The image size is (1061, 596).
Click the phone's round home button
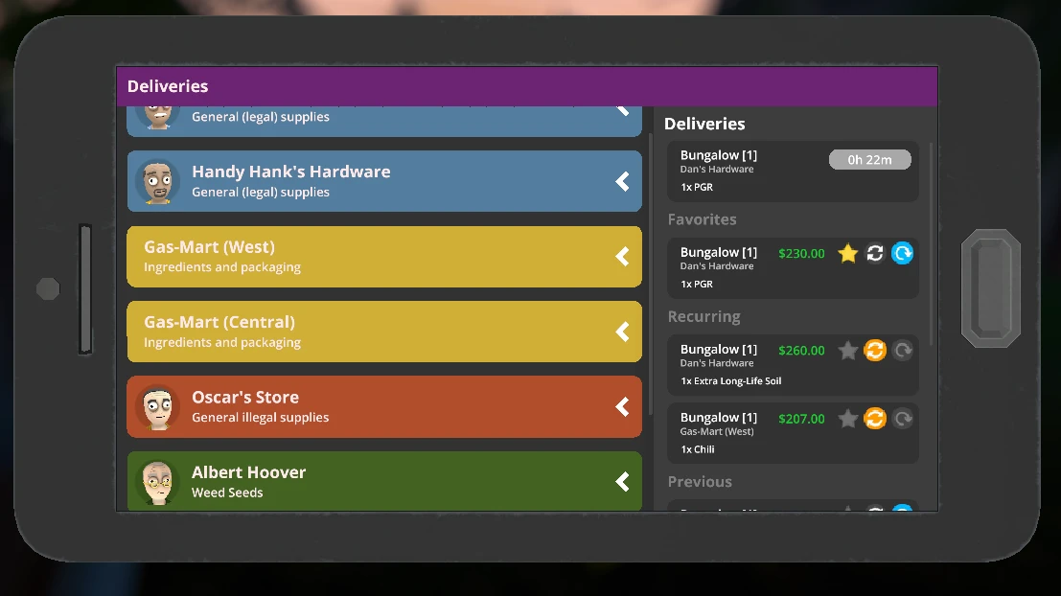[x=48, y=288]
